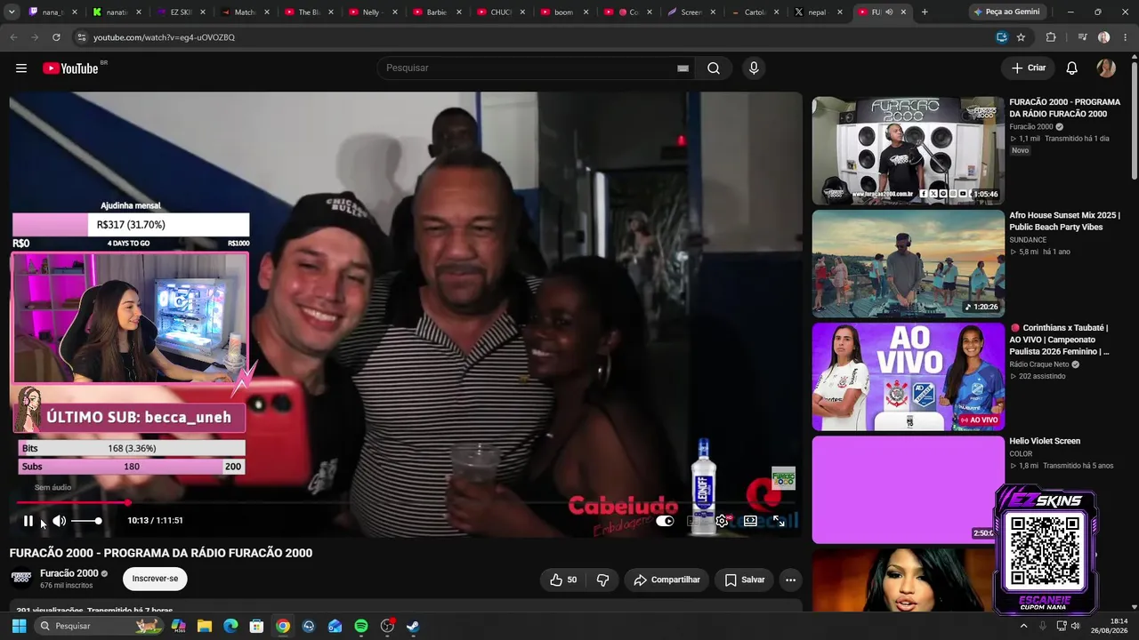
Task: Open a new browser tab
Action: 925,12
